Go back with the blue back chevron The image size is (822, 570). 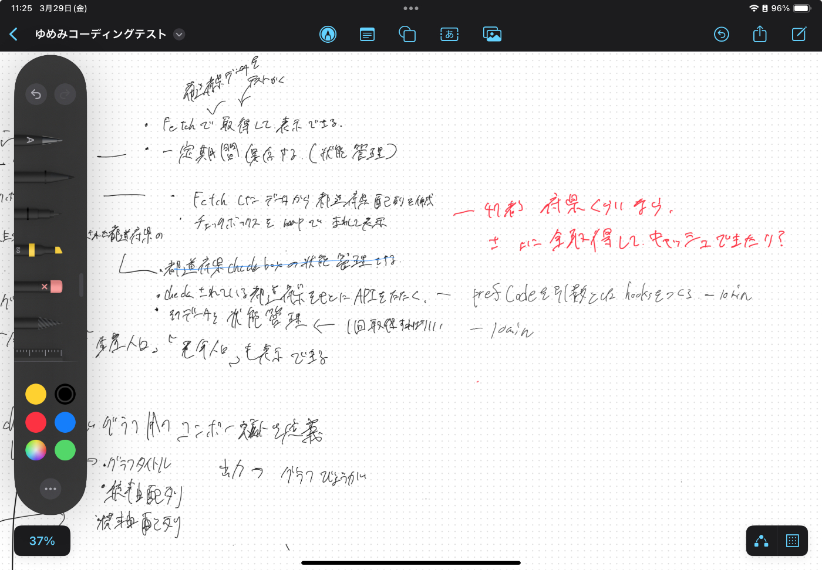click(14, 35)
